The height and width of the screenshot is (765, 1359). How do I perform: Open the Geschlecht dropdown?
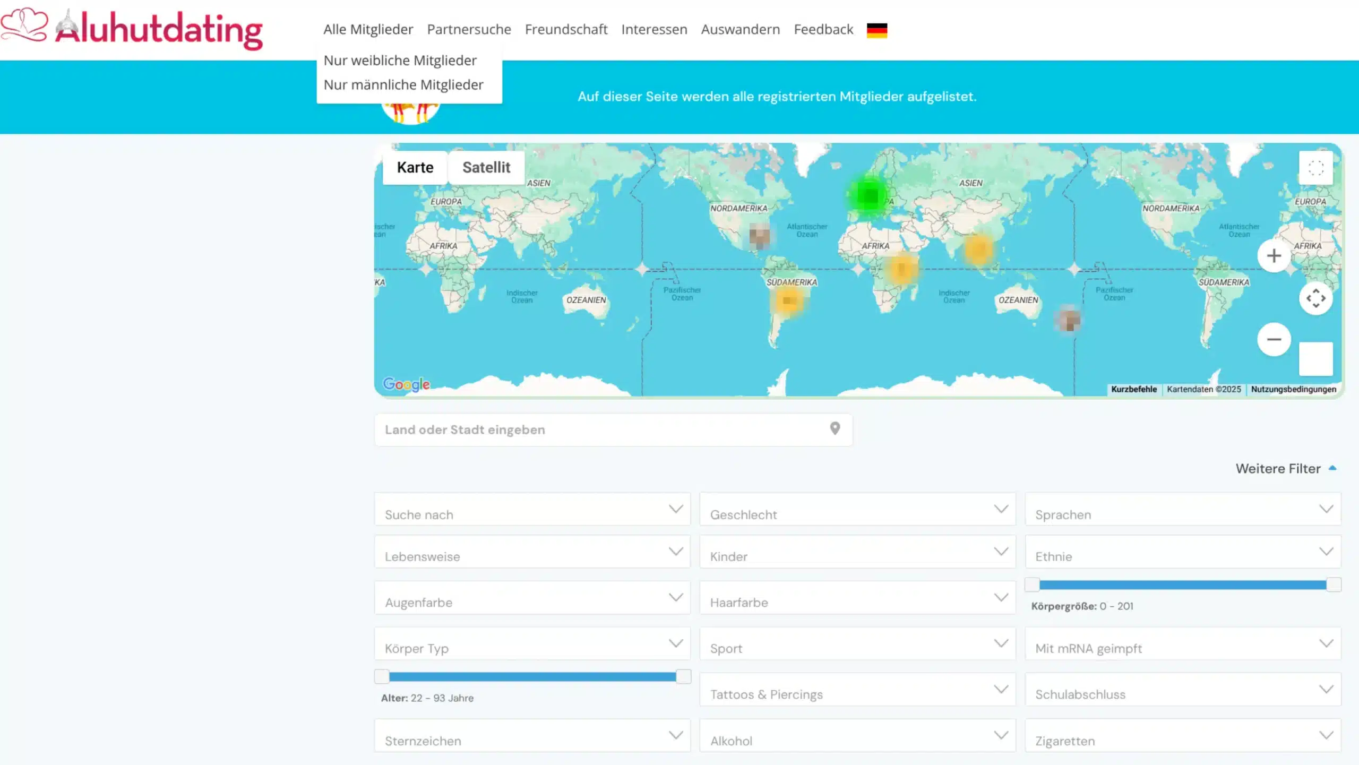pyautogui.click(x=857, y=510)
